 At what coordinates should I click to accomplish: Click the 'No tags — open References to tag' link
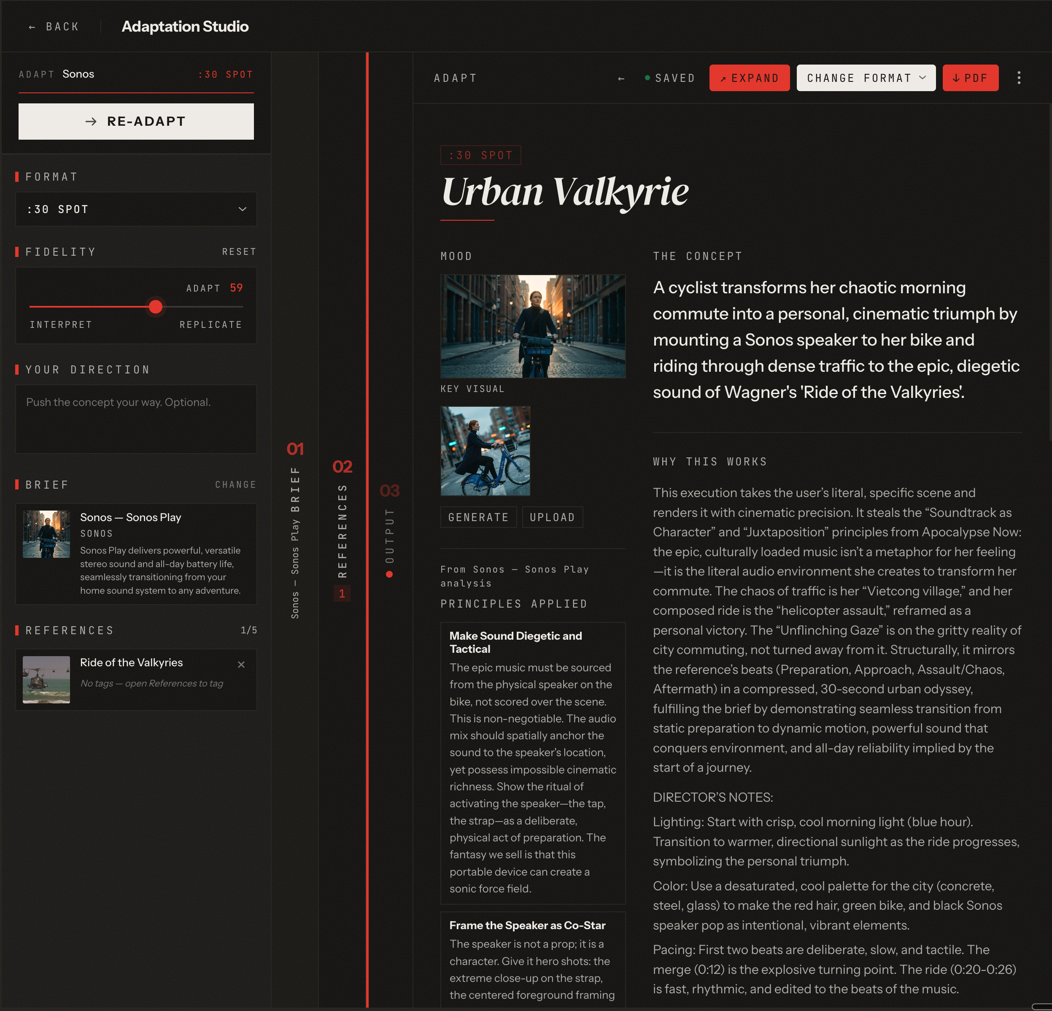151,684
